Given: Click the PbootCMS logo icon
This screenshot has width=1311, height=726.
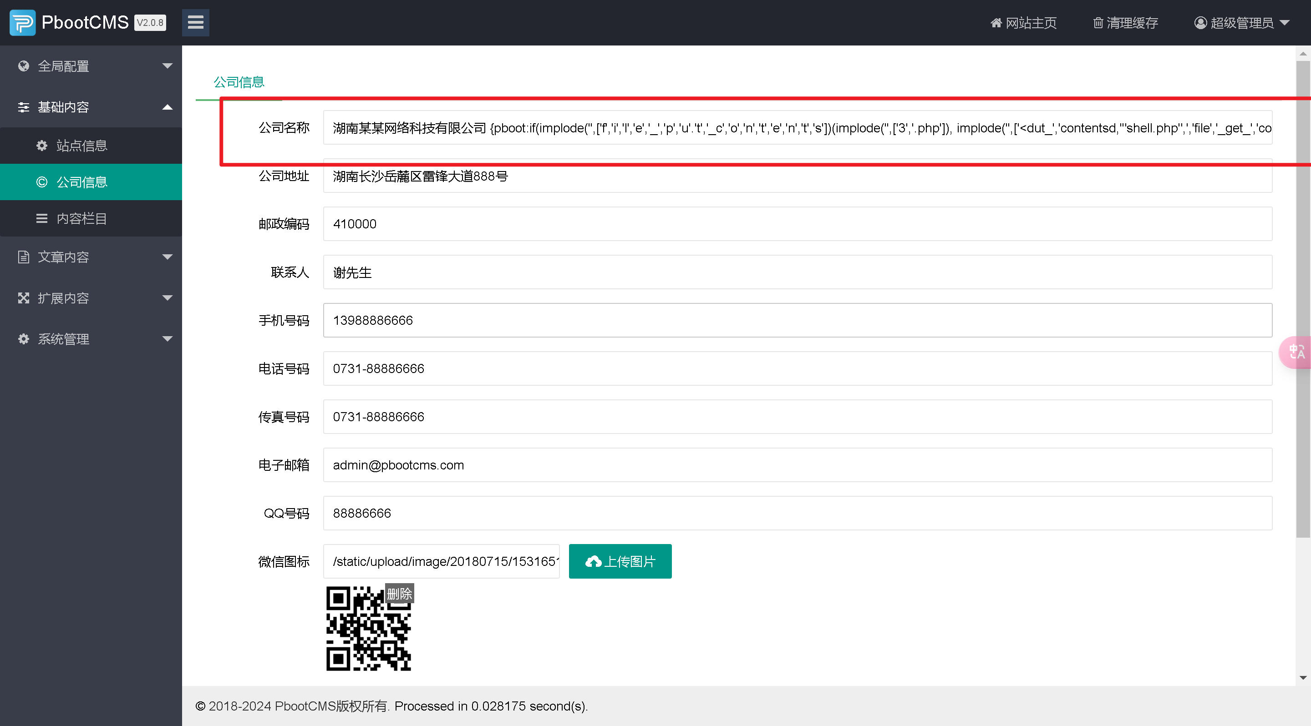Looking at the screenshot, I should [x=22, y=22].
